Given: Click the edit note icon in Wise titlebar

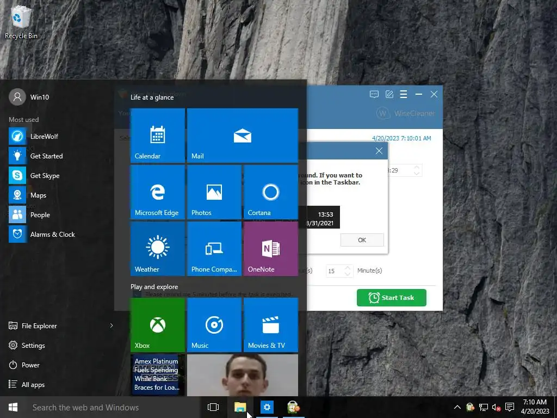Looking at the screenshot, I should 389,94.
